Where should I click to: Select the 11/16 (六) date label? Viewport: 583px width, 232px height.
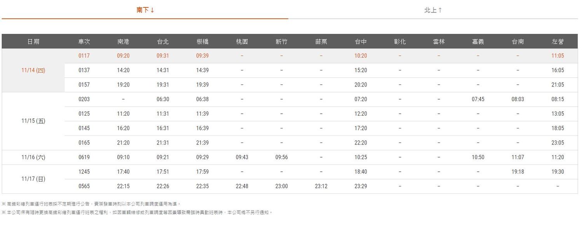32,157
